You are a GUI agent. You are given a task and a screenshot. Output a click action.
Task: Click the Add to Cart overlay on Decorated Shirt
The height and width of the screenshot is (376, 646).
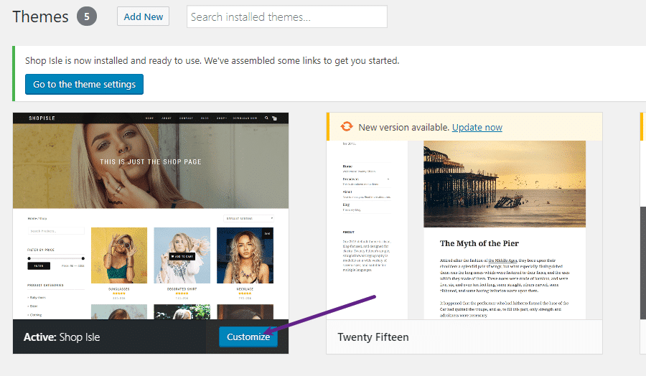182,256
